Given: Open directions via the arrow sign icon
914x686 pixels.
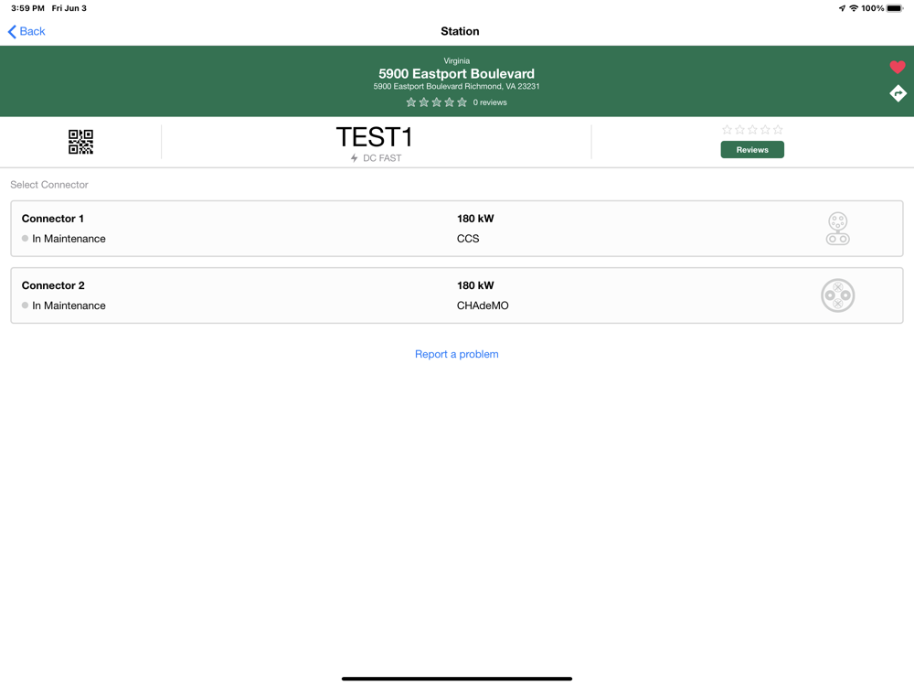Looking at the screenshot, I should pyautogui.click(x=898, y=93).
